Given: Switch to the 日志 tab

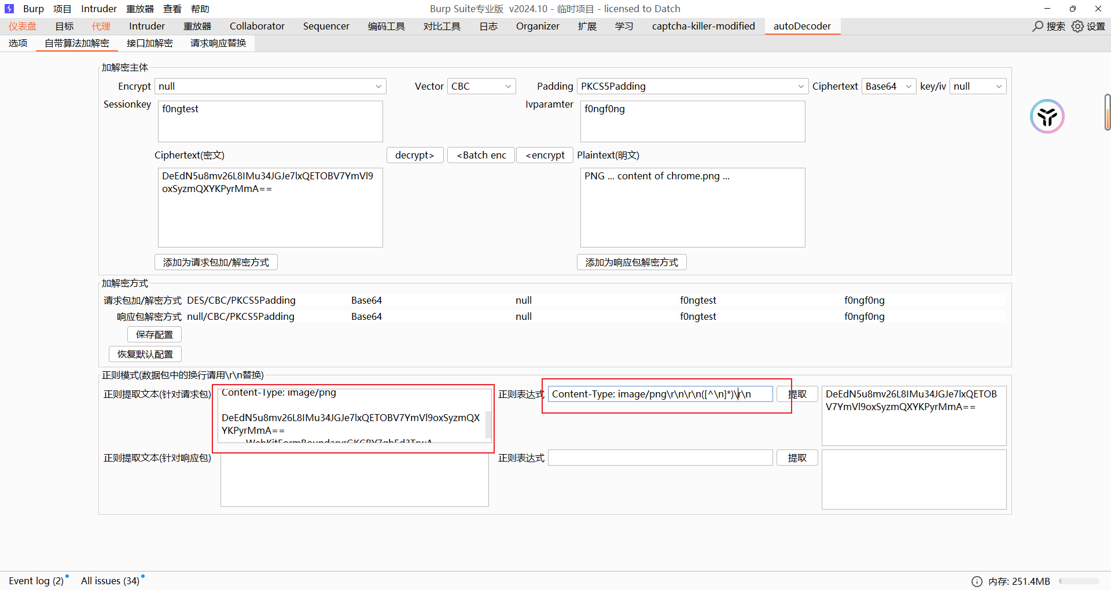Looking at the screenshot, I should tap(488, 26).
